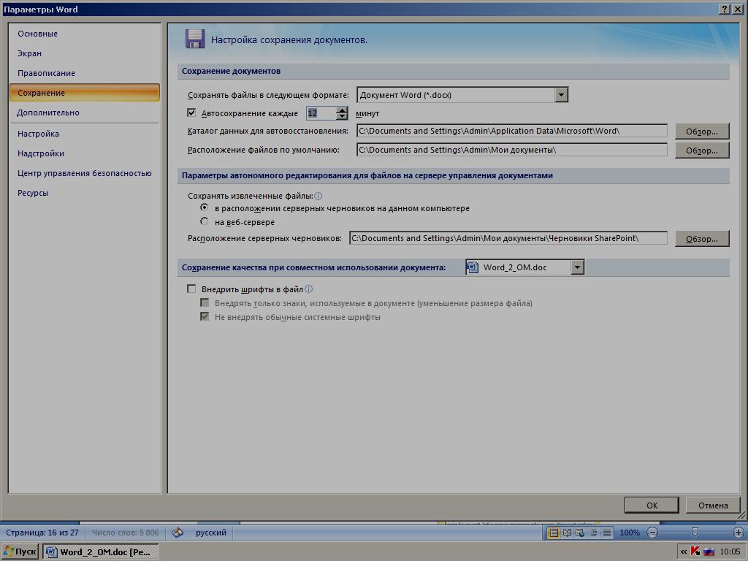Click the Russian flag language tray icon

coord(709,551)
